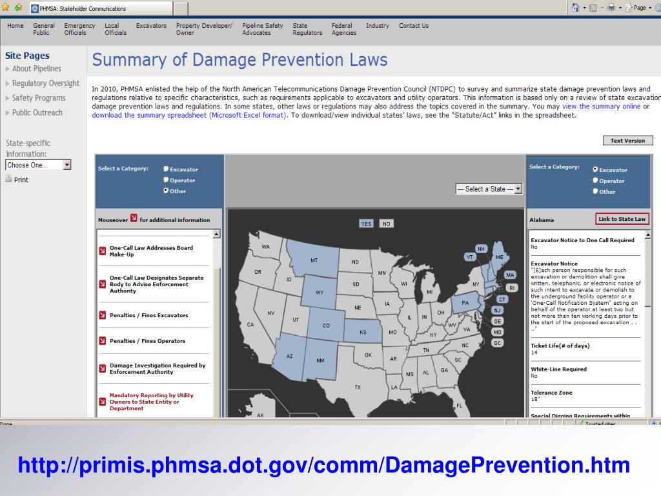Select Montana (MT) on the map
The width and height of the screenshot is (661, 496).
(x=314, y=260)
